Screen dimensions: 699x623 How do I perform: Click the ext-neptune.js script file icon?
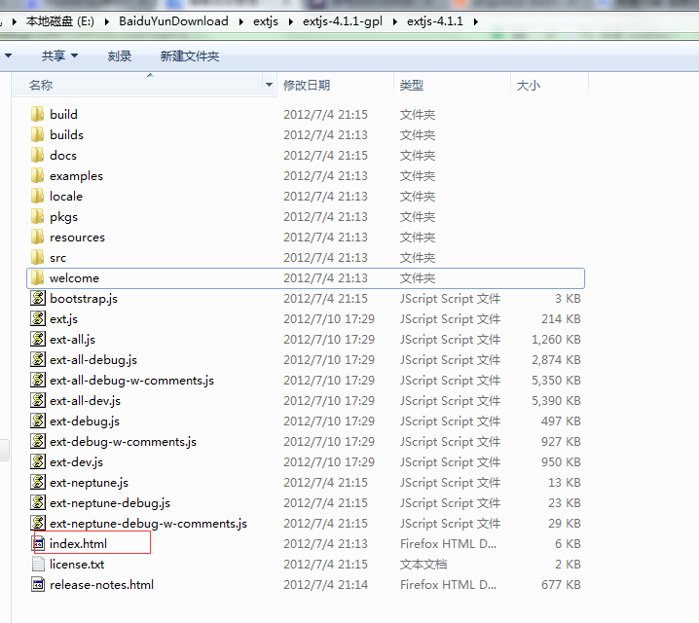click(38, 483)
